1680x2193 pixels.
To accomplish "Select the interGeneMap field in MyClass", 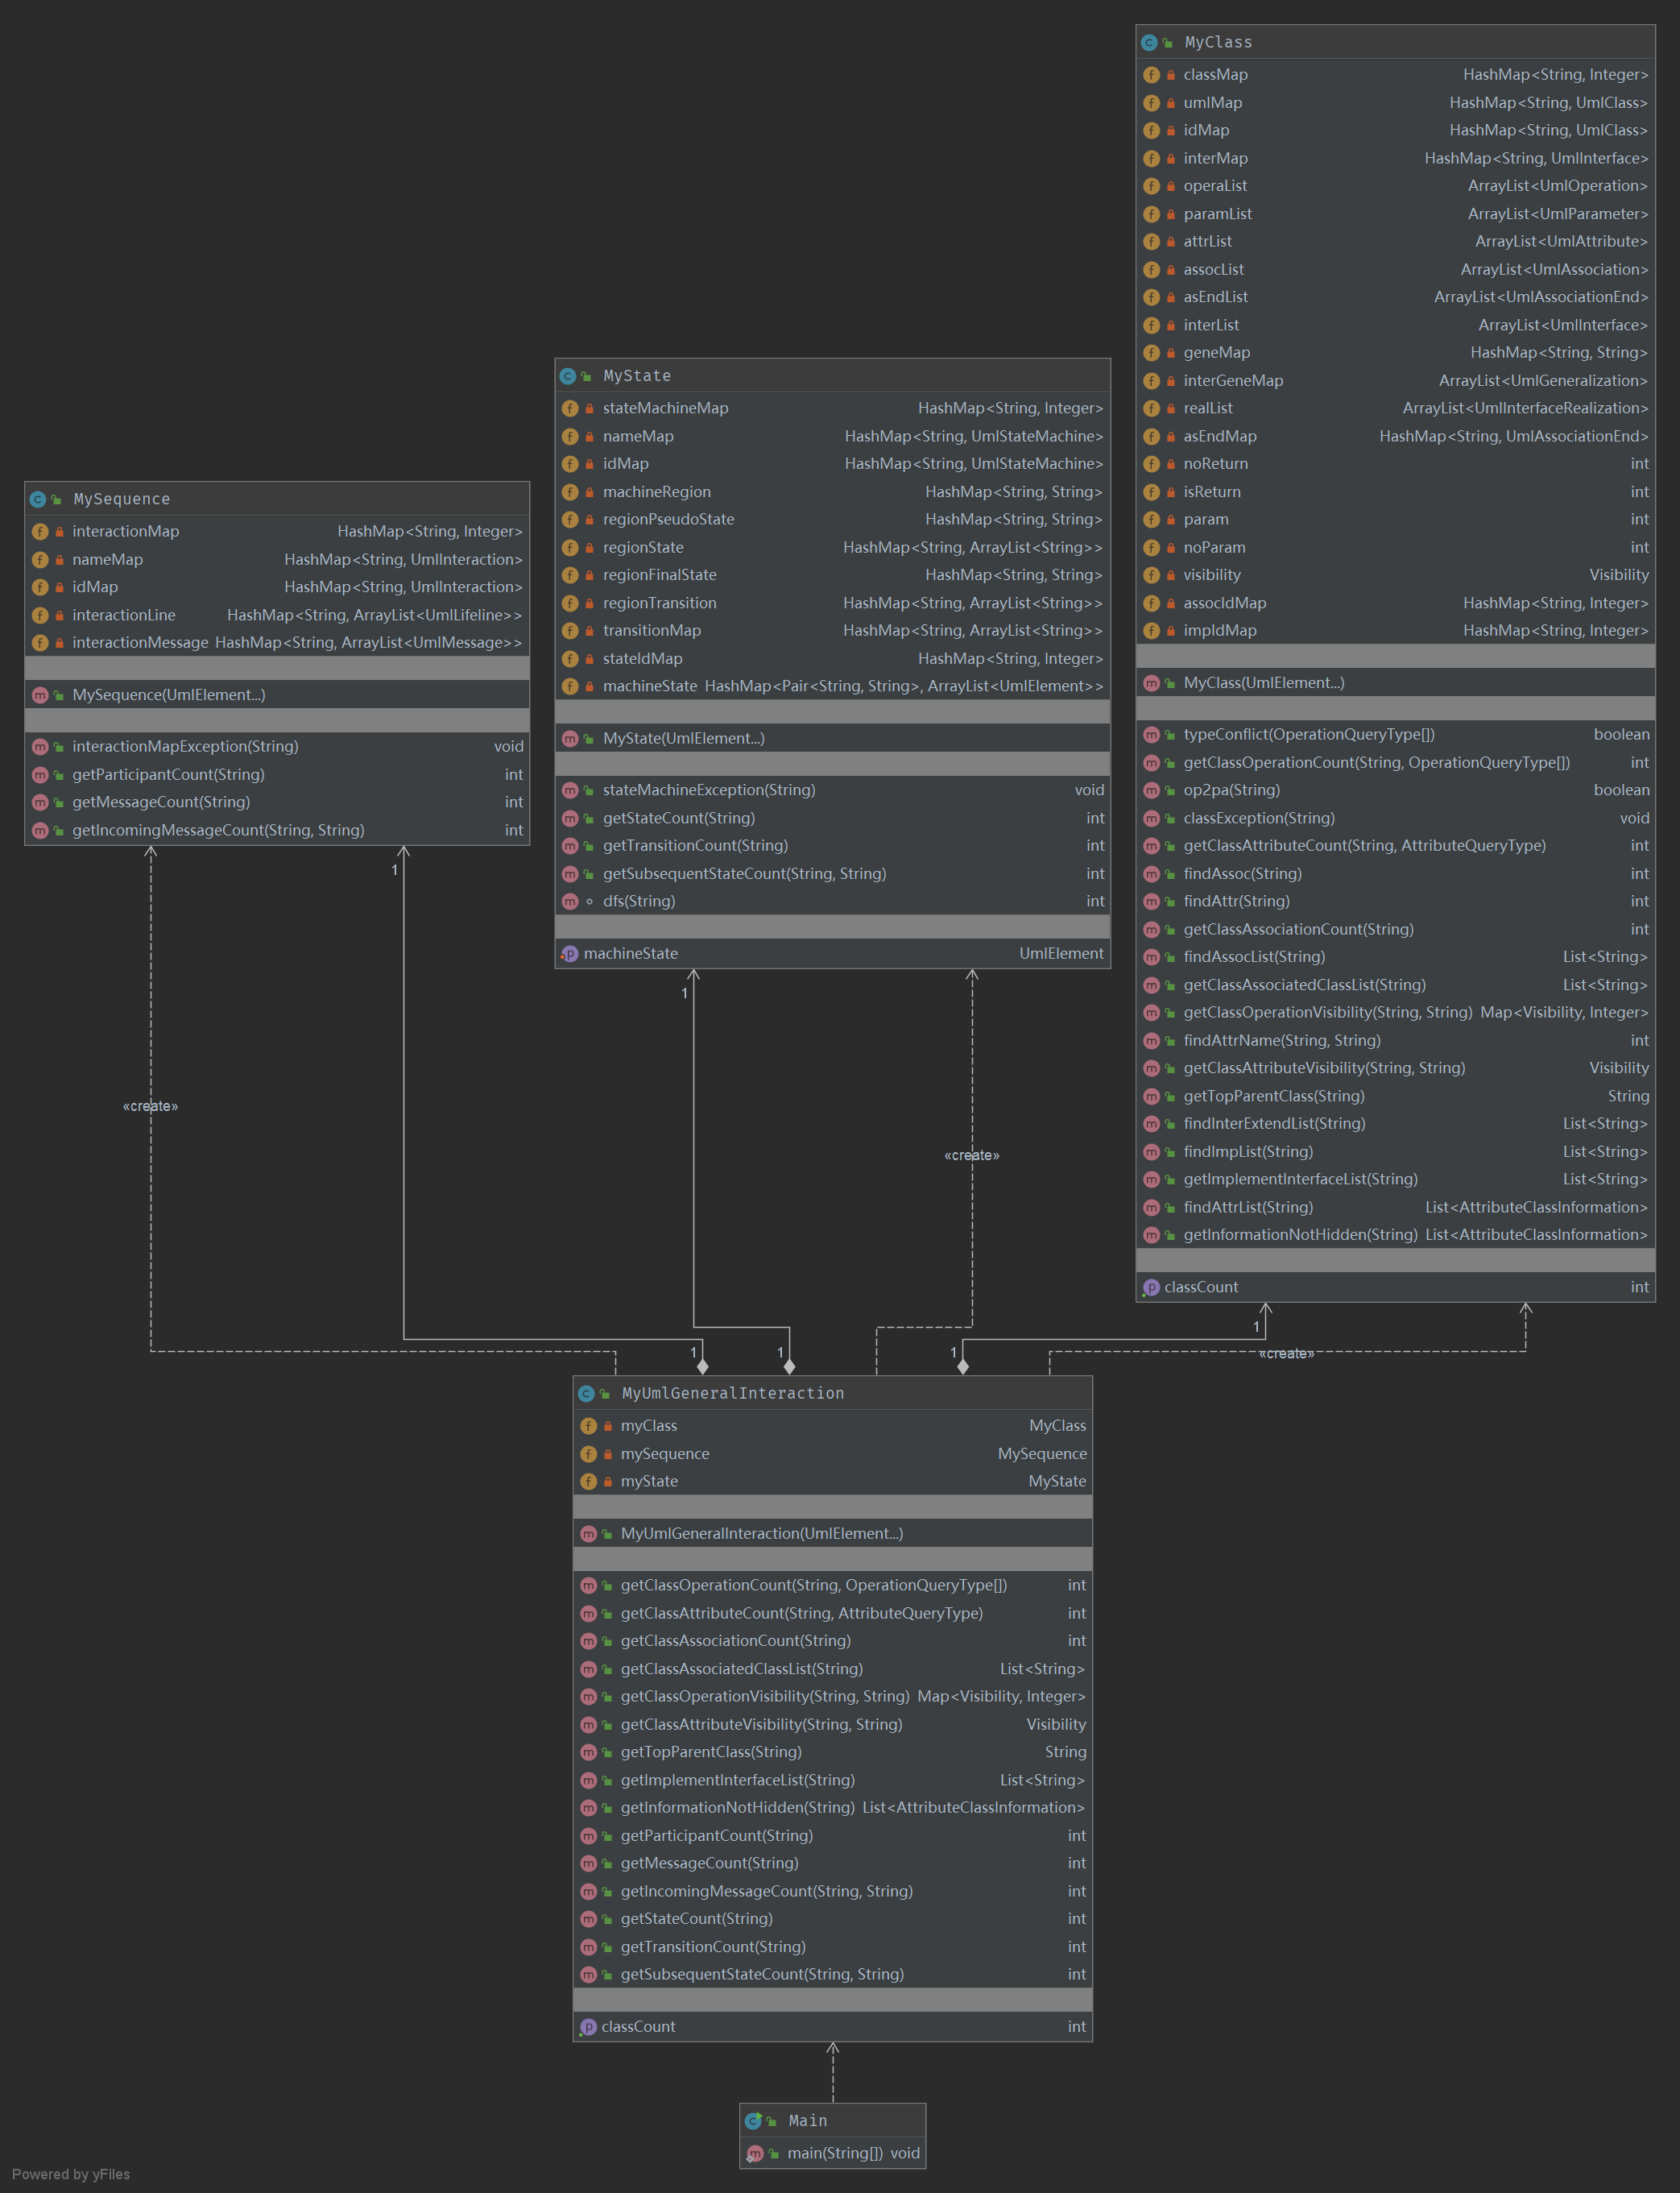I will [1232, 380].
